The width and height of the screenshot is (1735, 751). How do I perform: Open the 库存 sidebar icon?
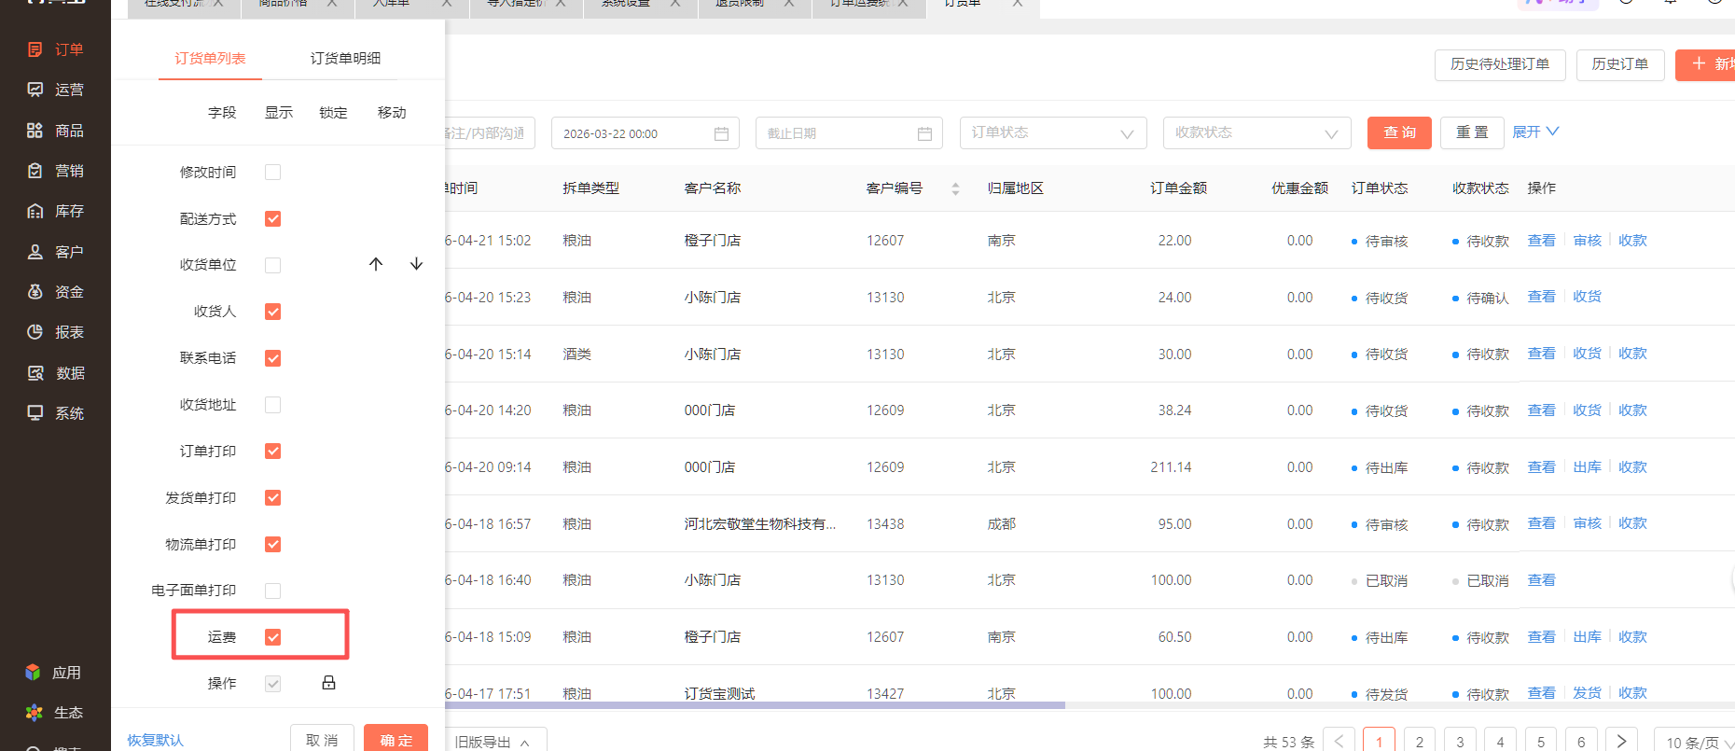[x=35, y=211]
